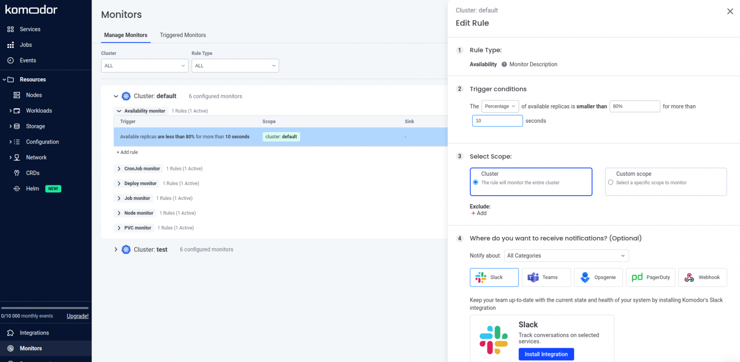The image size is (740, 362).
Task: Open the Notify about categories dropdown
Action: (x=566, y=256)
